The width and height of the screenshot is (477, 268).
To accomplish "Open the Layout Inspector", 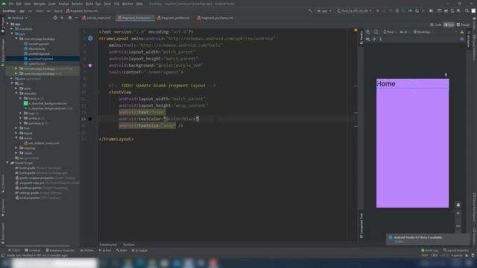I will click(x=456, y=250).
